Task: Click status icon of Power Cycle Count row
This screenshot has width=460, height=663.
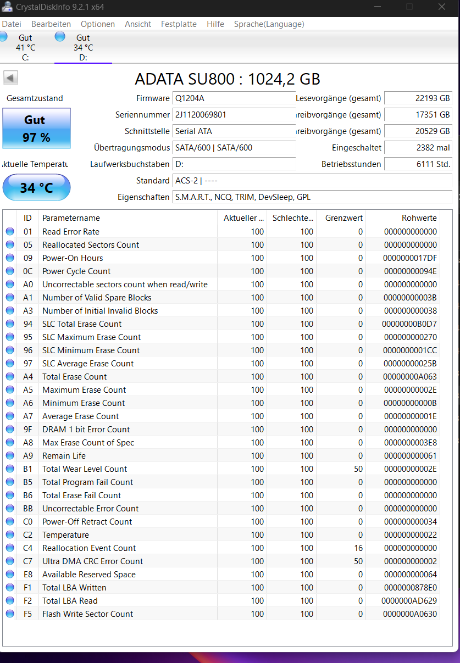Action: 10,271
